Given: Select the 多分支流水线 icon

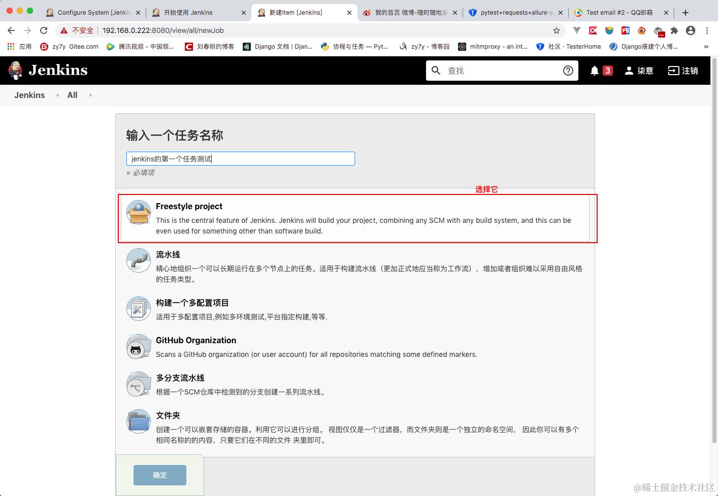Looking at the screenshot, I should point(139,384).
